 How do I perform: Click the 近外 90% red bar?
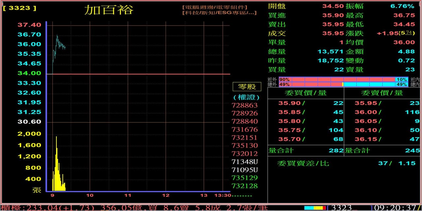click(x=337, y=80)
